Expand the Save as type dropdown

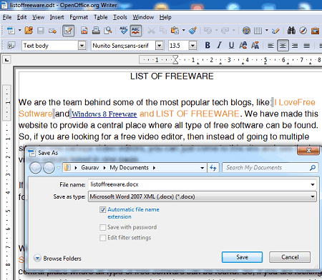(x=312, y=196)
